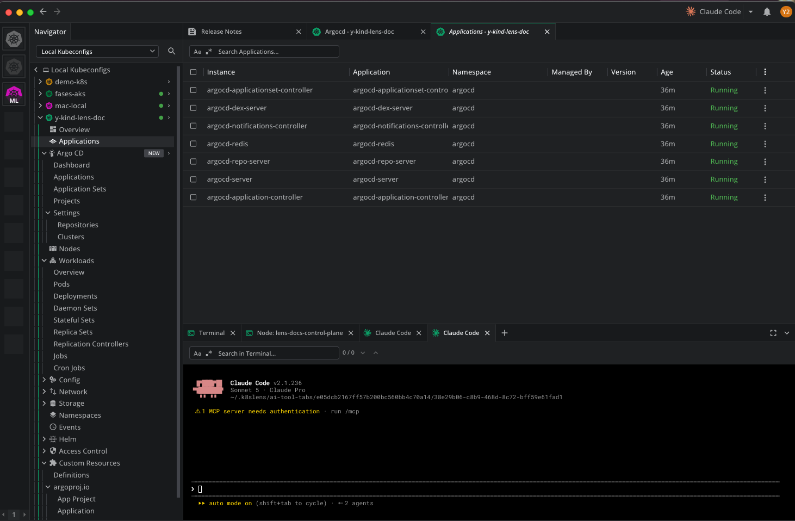Sort table by Status column header
Screen dimensions: 795x521
click(721, 72)
